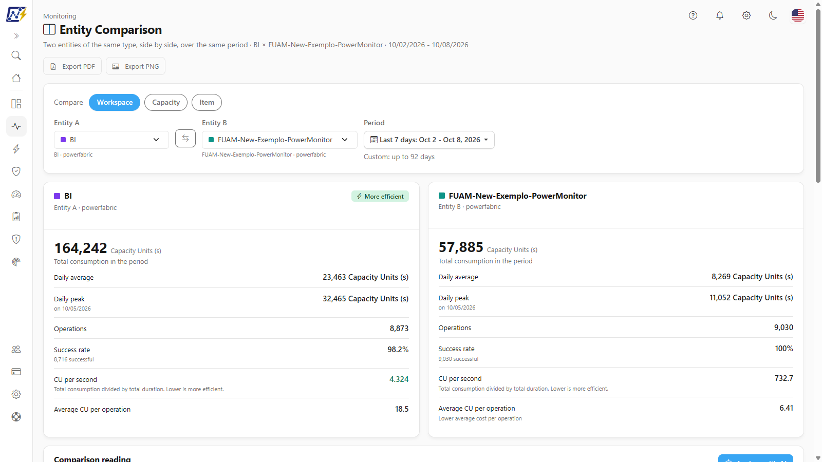822x462 pixels.
Task: Click the More efficient badge
Action: [380, 196]
